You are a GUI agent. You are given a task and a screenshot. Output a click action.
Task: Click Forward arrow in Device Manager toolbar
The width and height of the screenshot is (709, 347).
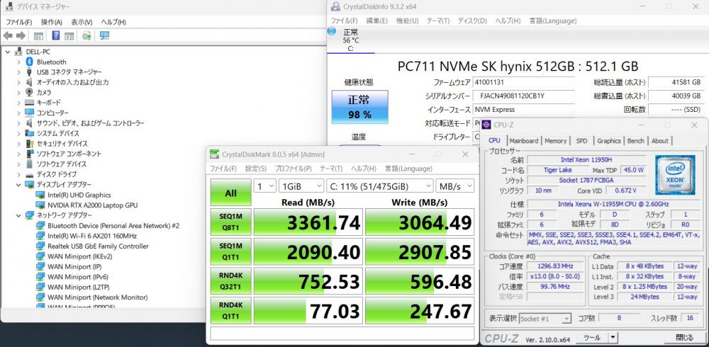coord(21,35)
